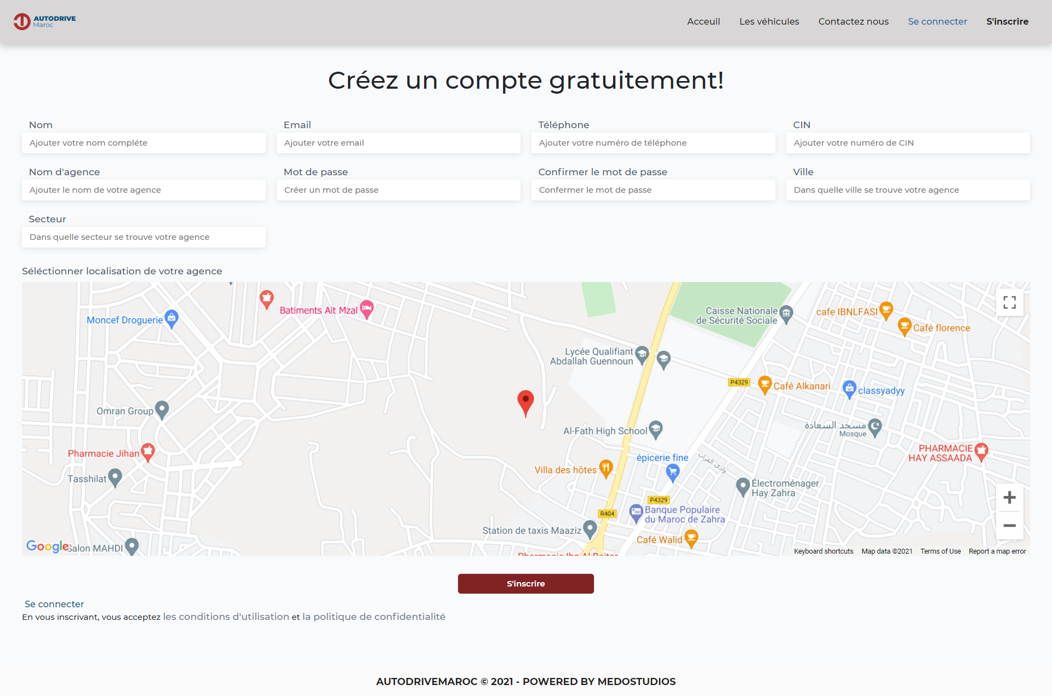Click the dark red S'inscrire submit button
Screen dimensions: 1052x696
[525, 584]
